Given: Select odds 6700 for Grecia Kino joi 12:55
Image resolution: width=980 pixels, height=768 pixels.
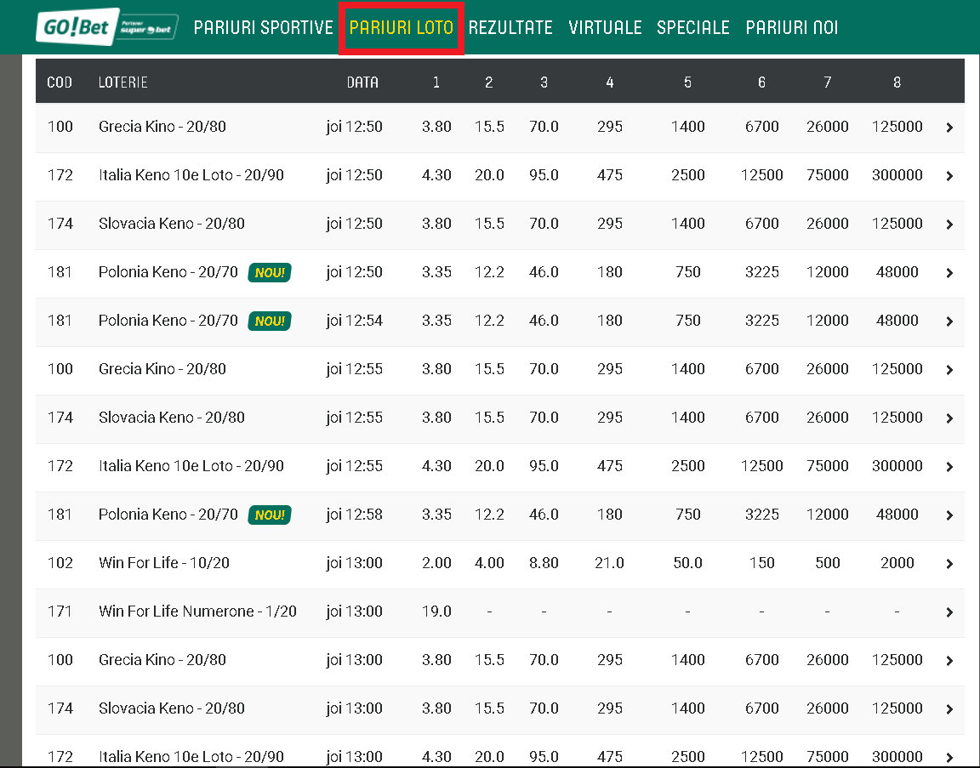Looking at the screenshot, I should tap(762, 368).
